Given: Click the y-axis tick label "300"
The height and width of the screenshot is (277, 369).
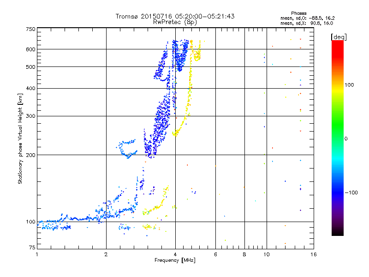Looking at the screenshot, I should point(30,116).
